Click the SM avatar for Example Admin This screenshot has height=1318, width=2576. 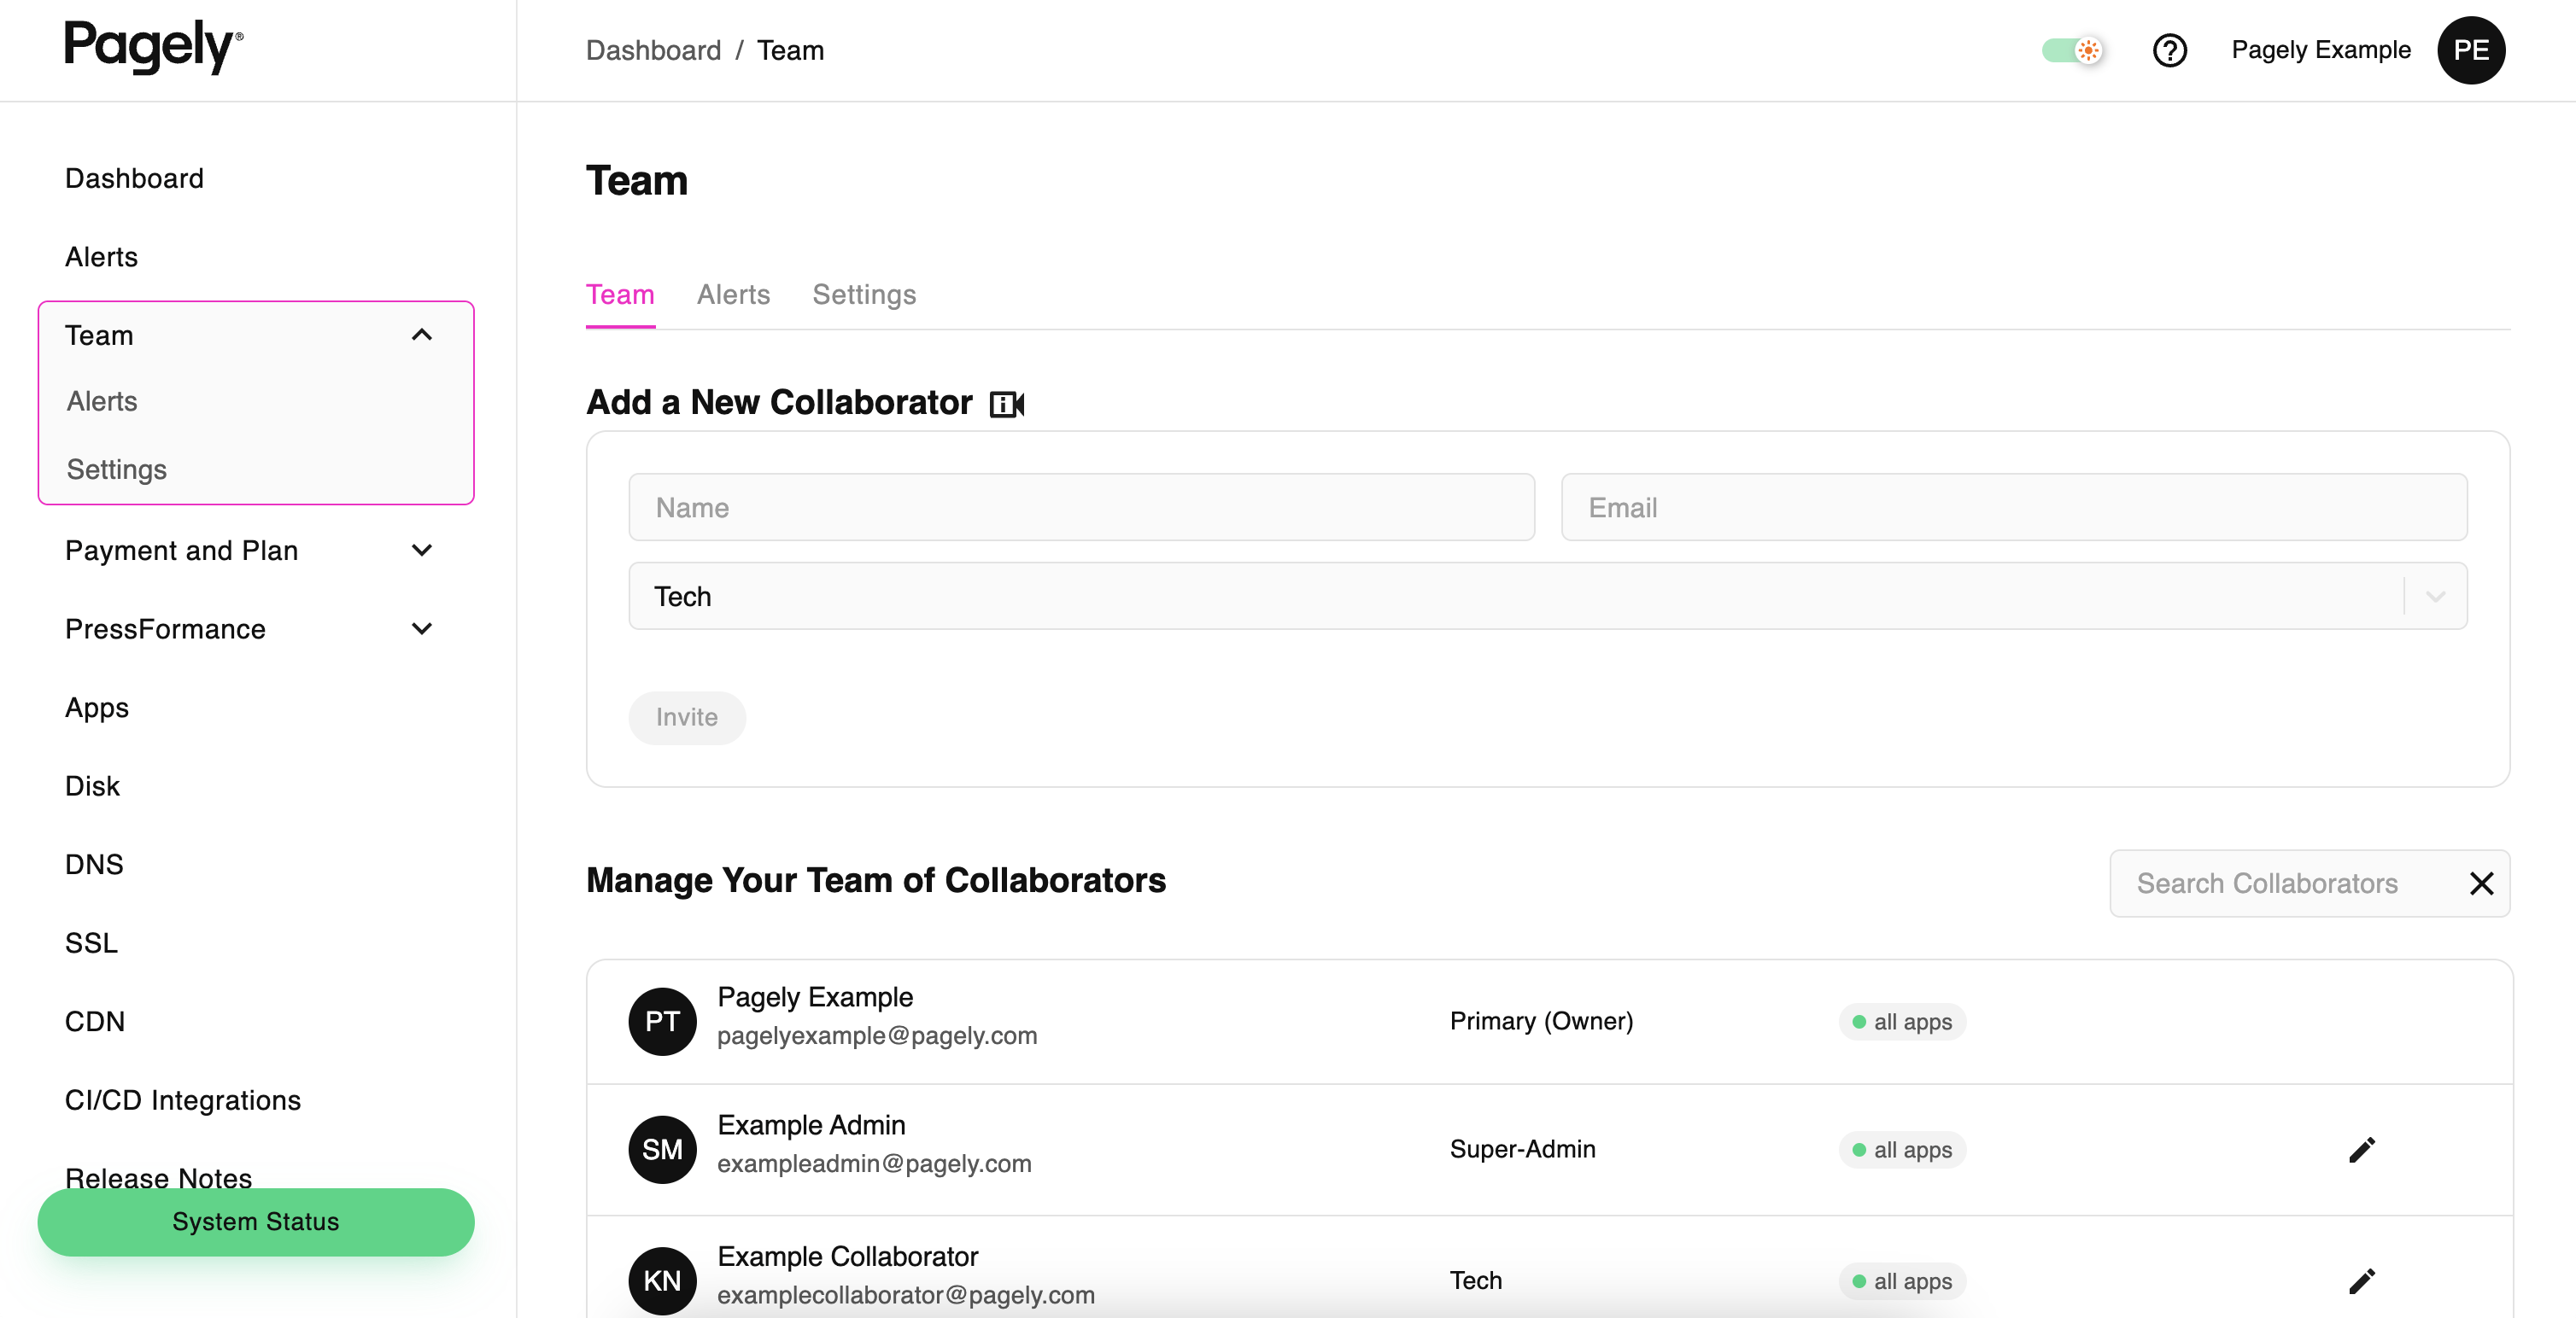point(662,1149)
